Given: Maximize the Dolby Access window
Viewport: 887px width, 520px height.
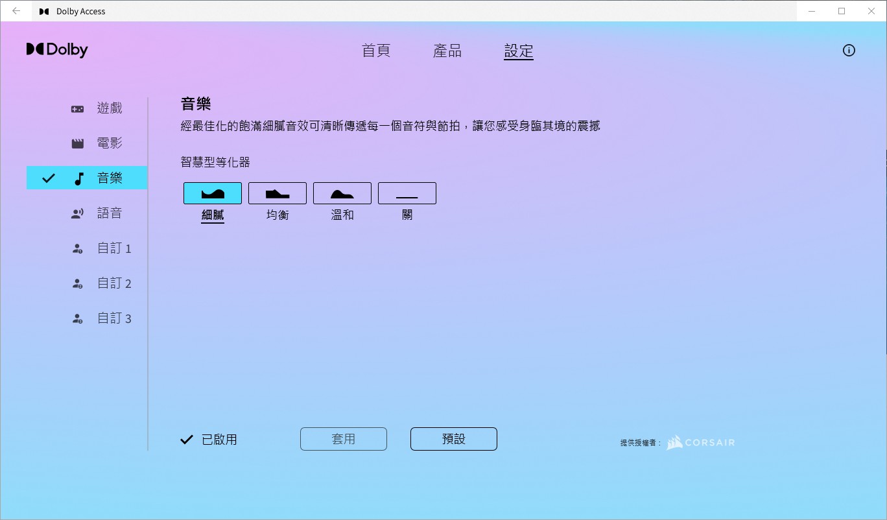Looking at the screenshot, I should tap(842, 11).
